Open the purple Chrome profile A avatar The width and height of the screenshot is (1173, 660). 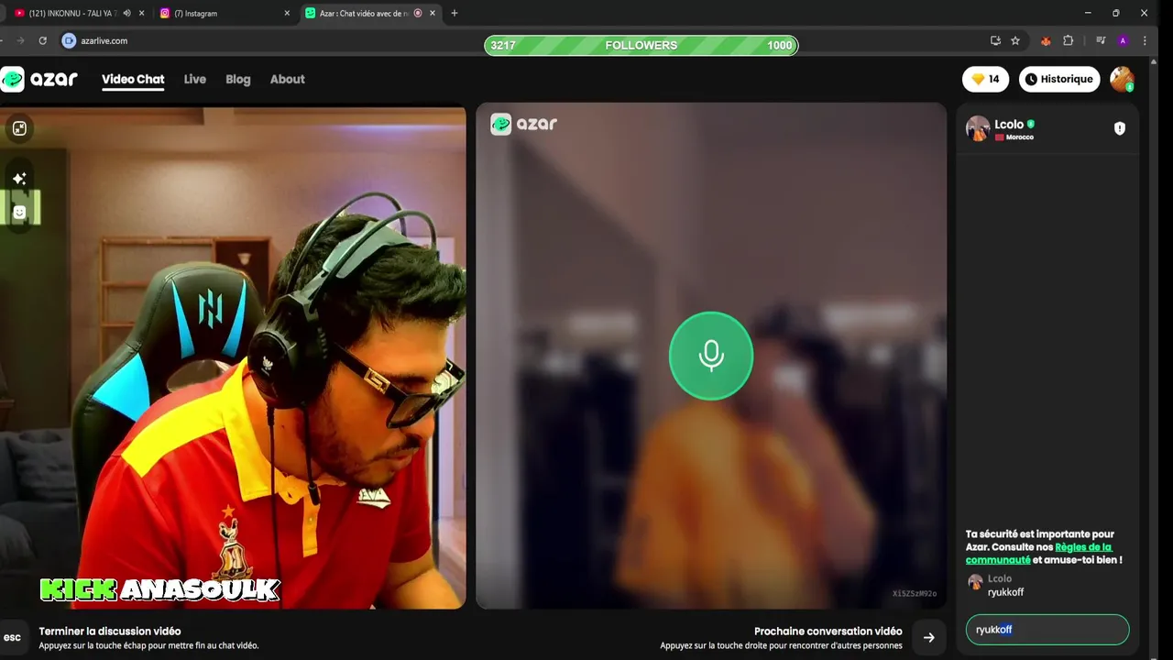(x=1123, y=40)
